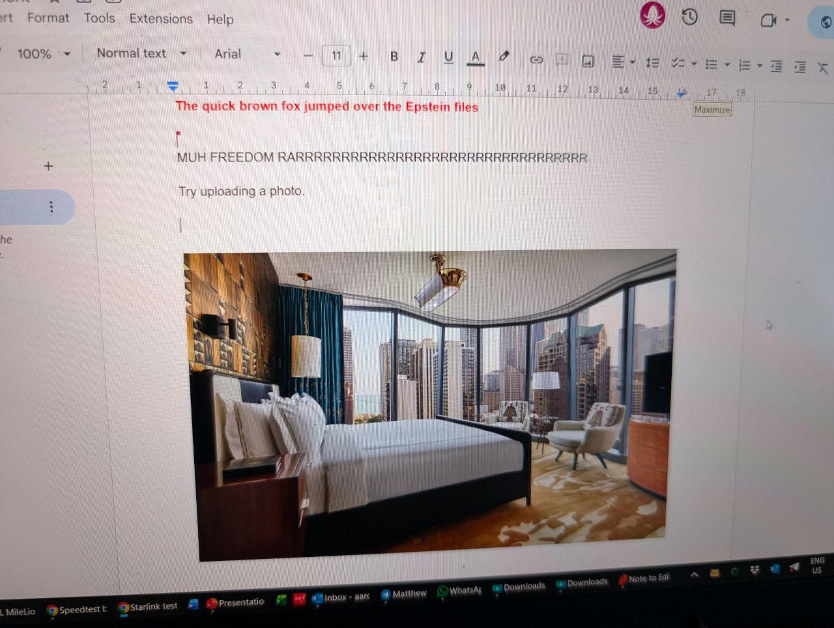Toggle underline formatting
Viewport: 834px width, 628px height.
pos(448,58)
